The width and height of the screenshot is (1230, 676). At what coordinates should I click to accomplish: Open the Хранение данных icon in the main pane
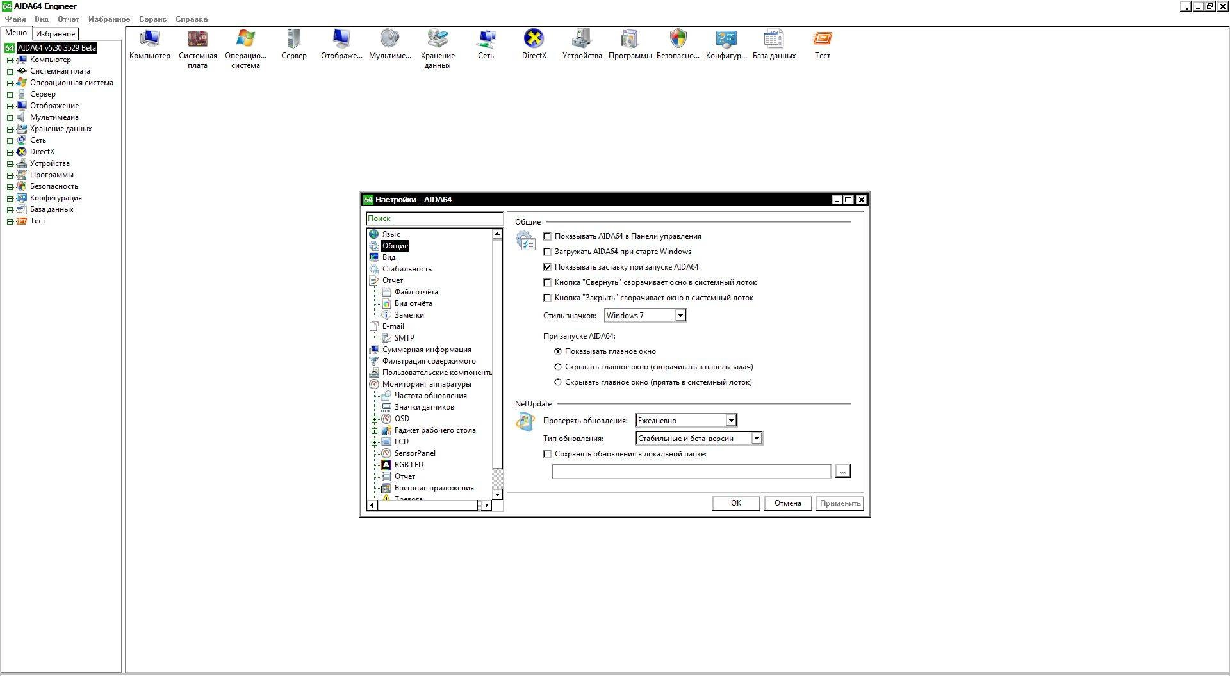(x=438, y=49)
